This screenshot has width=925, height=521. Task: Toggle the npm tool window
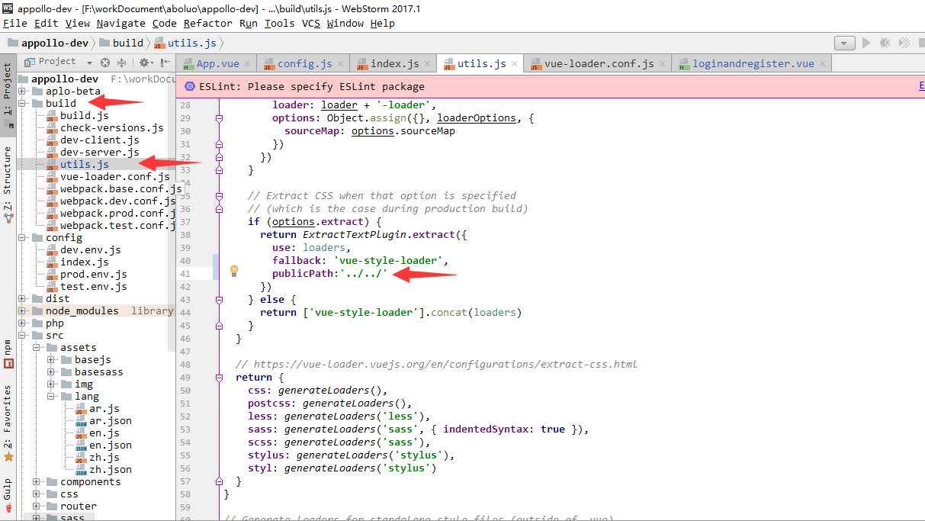[8, 353]
